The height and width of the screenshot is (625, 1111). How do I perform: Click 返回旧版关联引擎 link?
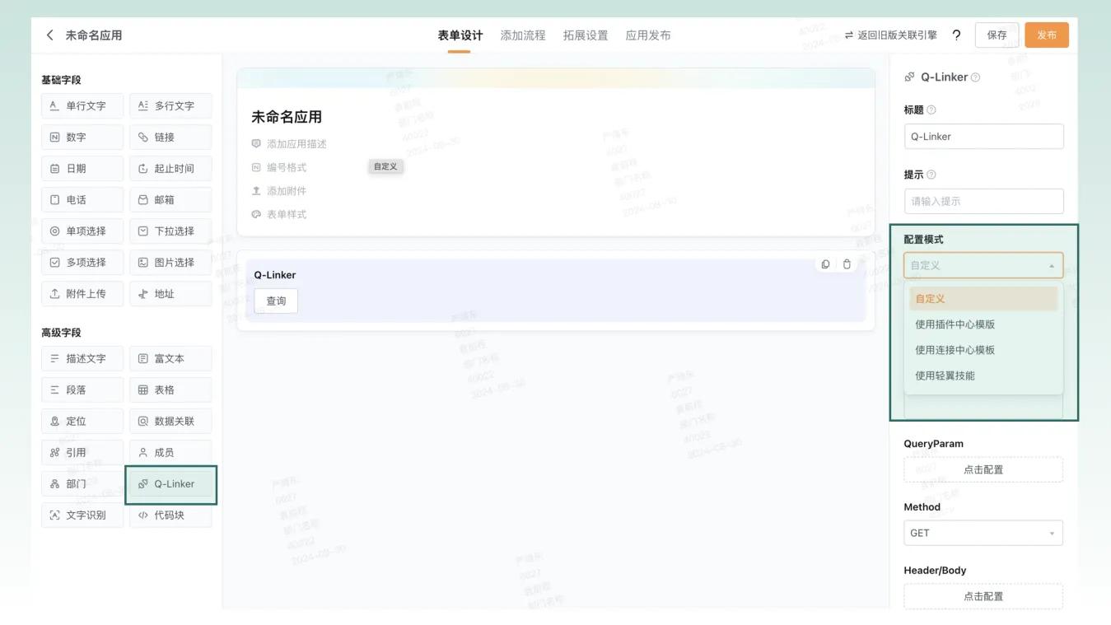tap(891, 35)
